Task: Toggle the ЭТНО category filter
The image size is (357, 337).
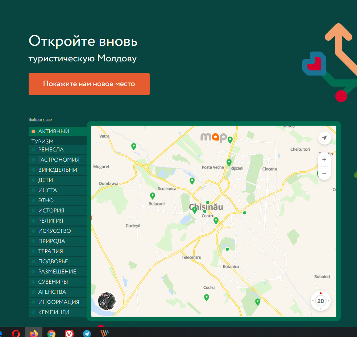Action: [58, 200]
